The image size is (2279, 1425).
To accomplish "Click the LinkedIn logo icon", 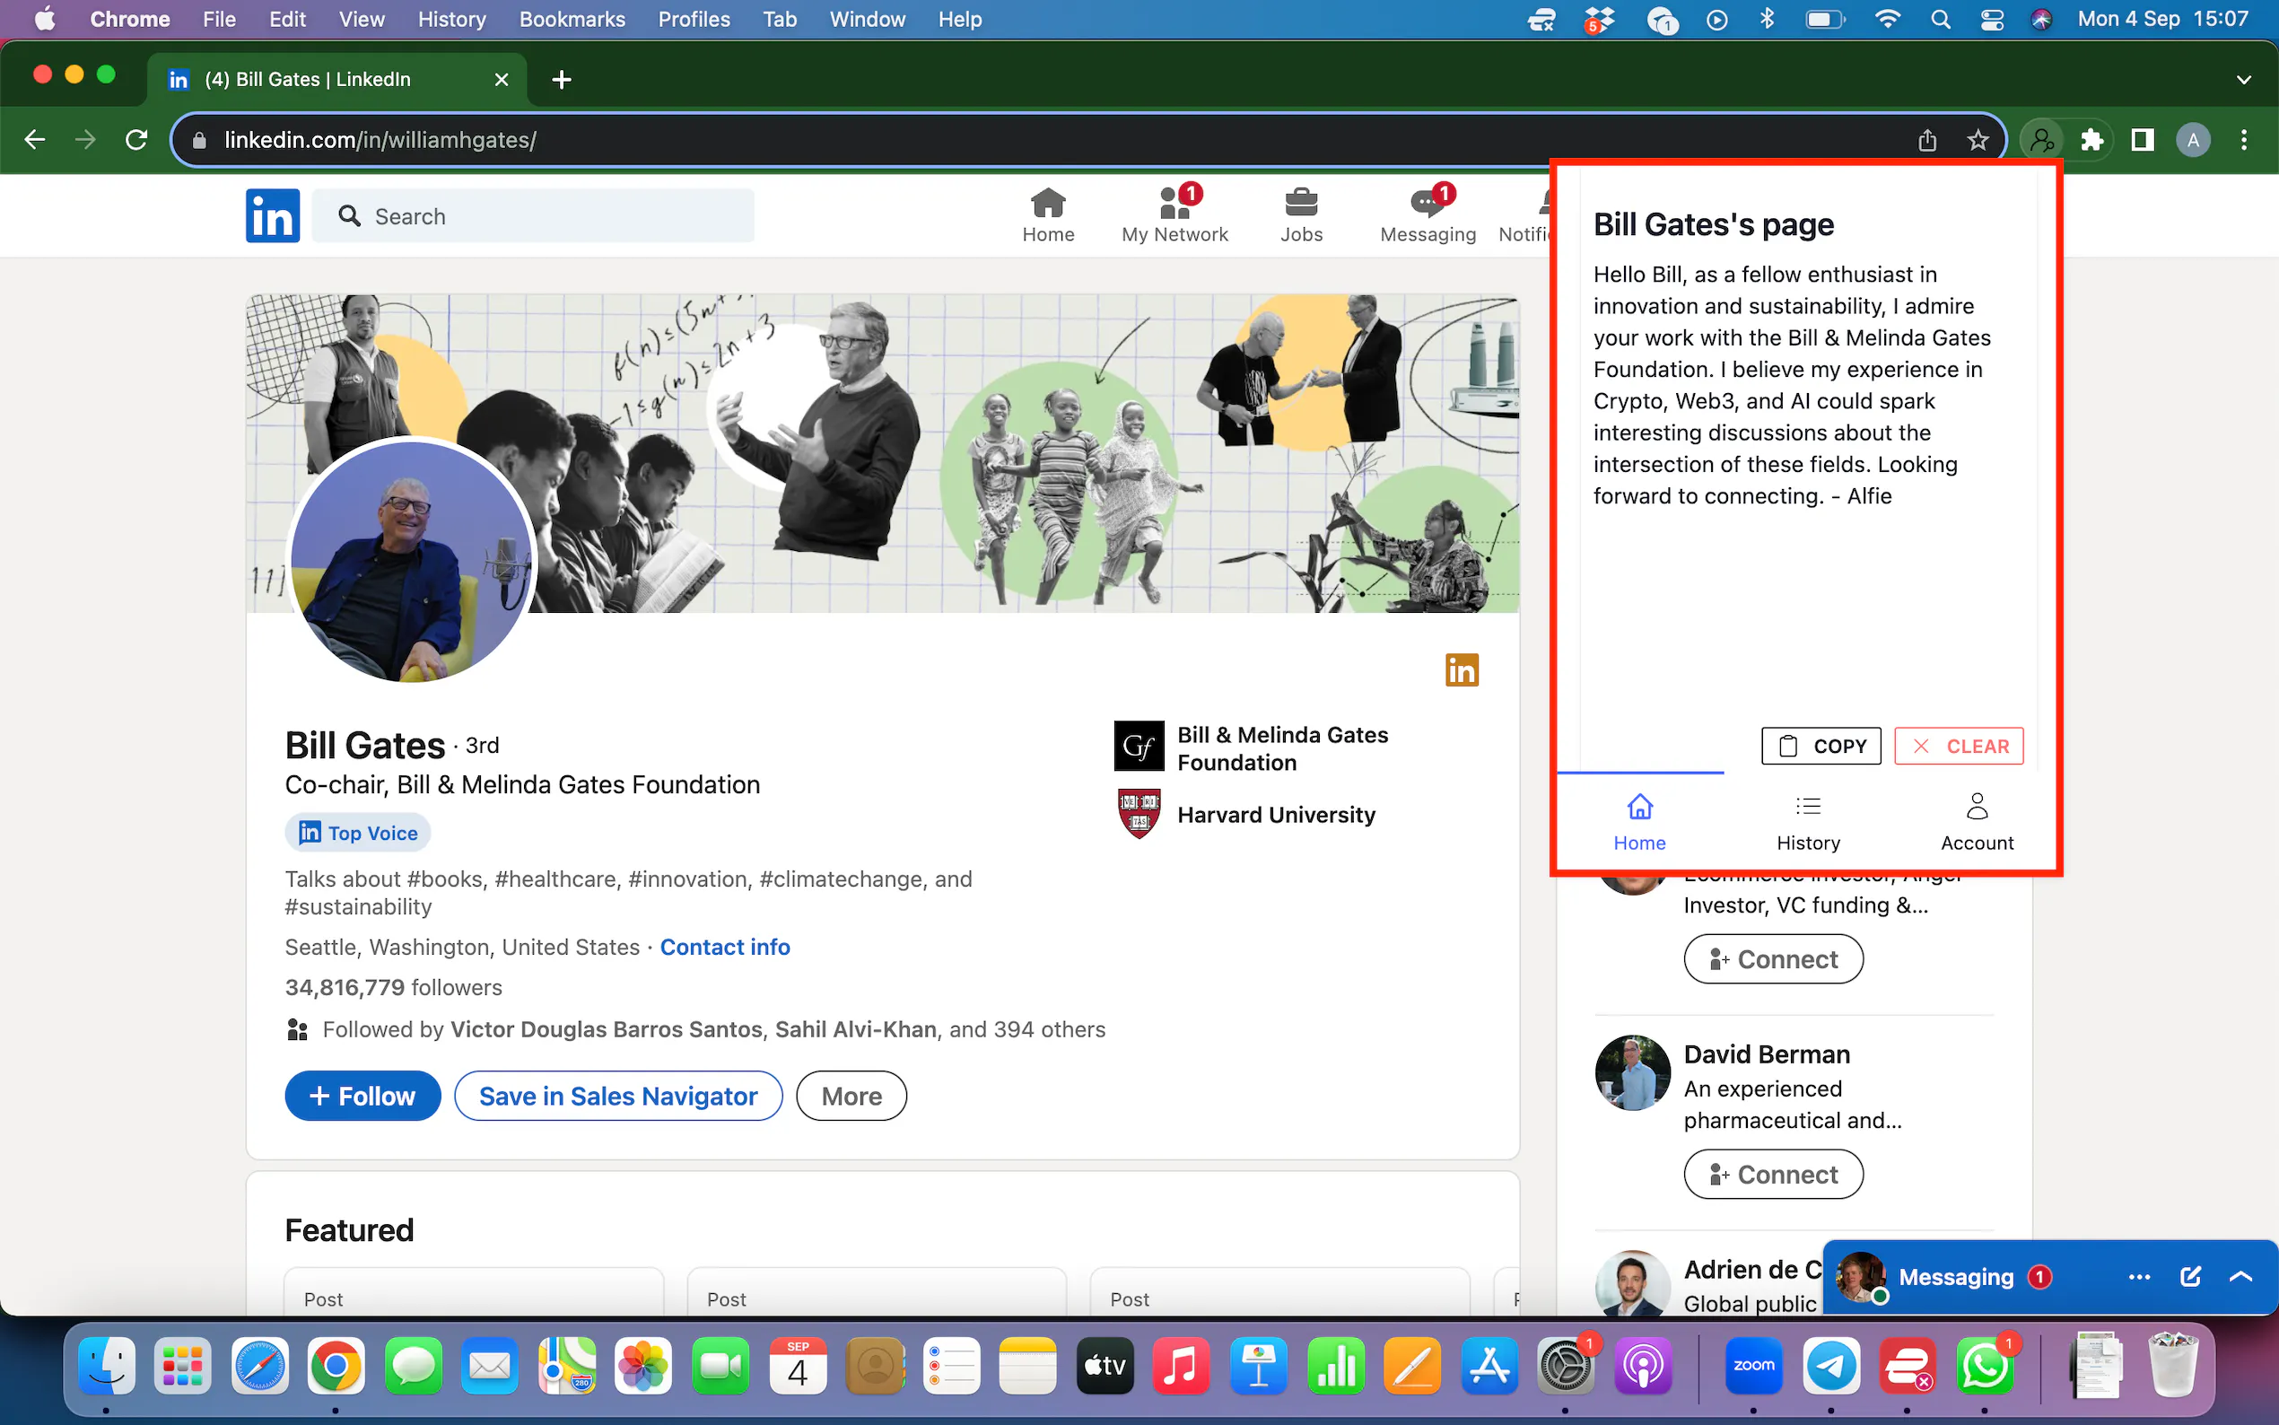I will click(x=272, y=216).
